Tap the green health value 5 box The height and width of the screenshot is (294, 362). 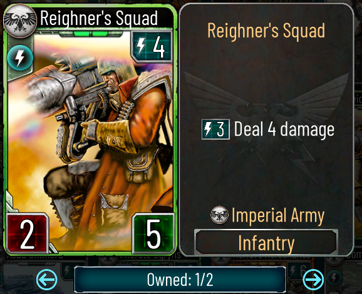click(x=153, y=233)
